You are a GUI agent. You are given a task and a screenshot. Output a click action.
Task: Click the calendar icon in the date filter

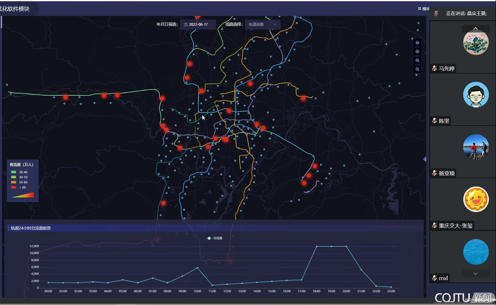(186, 25)
